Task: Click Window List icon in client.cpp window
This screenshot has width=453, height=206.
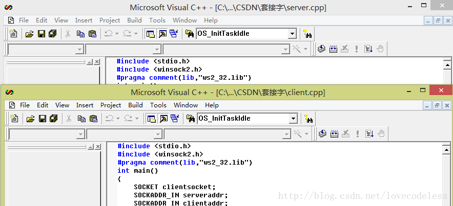Action: [x=175, y=119]
